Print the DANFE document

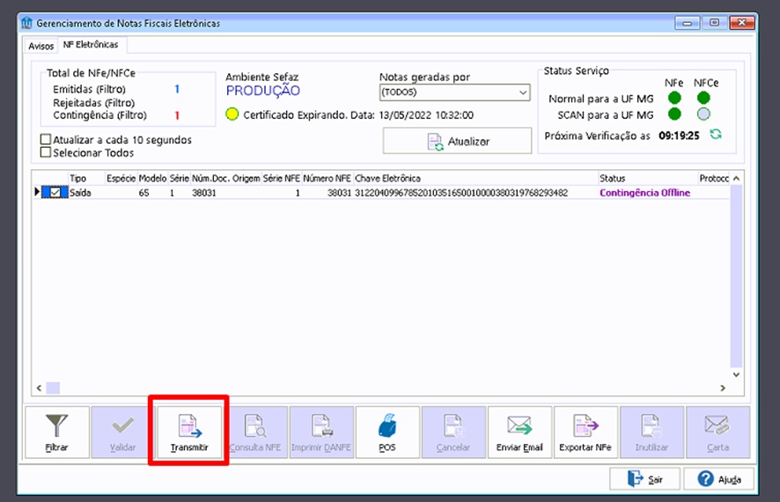[x=321, y=432]
